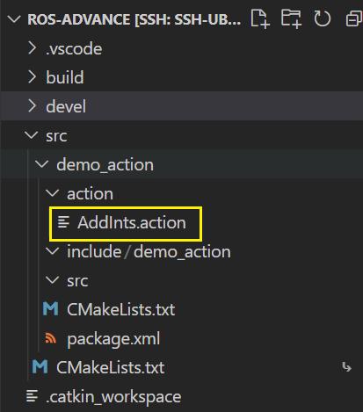The width and height of the screenshot is (363, 412).
Task: Collapse the include/demo_action chevron
Action: coord(53,251)
